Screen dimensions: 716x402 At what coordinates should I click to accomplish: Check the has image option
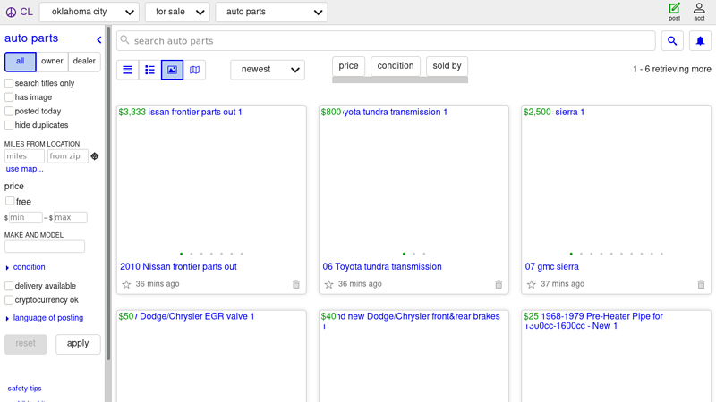click(9, 97)
